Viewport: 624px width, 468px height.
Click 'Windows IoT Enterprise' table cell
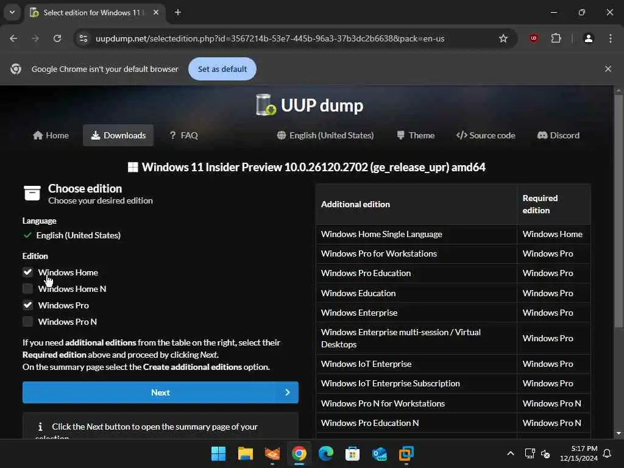click(x=417, y=364)
